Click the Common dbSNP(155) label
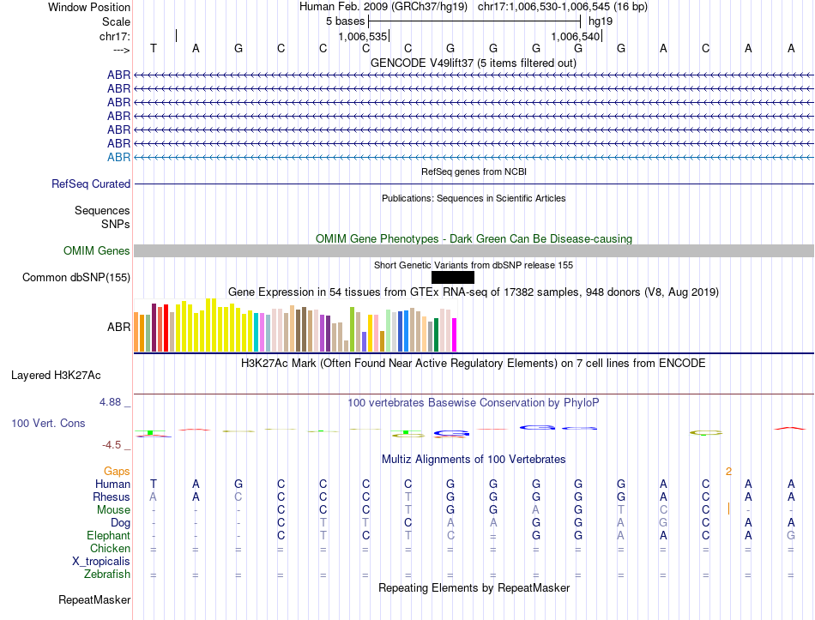The width and height of the screenshot is (815, 620). point(76,278)
